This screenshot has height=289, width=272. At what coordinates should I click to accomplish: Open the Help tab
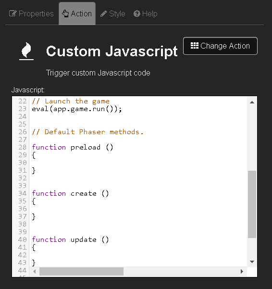coord(146,13)
